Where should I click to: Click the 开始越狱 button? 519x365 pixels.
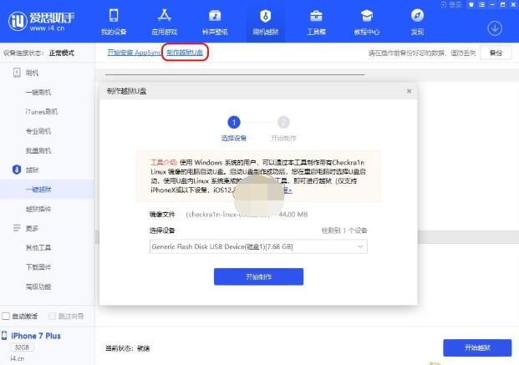coord(477,347)
